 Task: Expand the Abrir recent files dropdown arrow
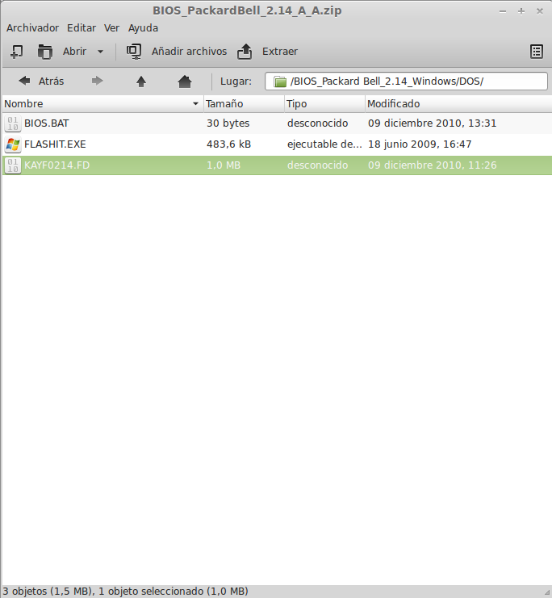click(100, 52)
